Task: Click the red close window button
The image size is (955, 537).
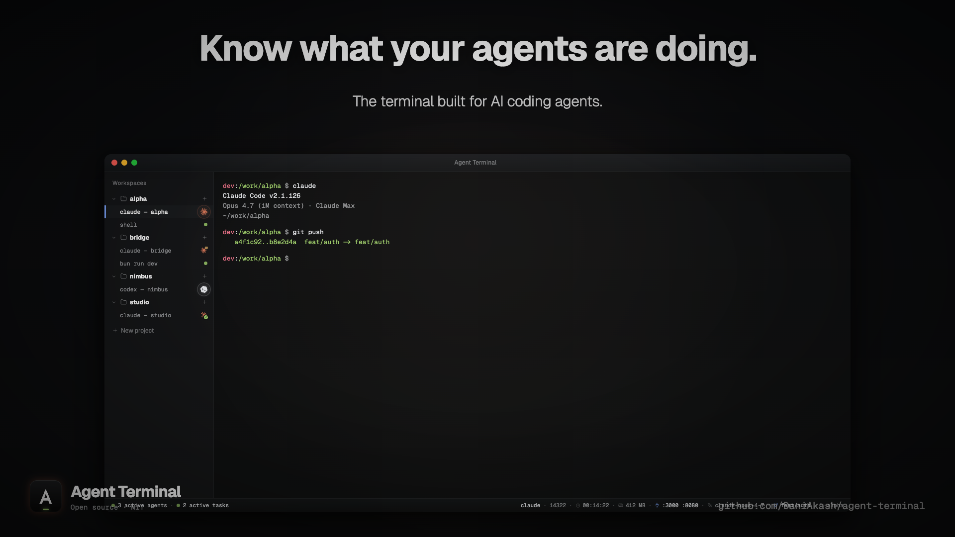Action: [114, 163]
